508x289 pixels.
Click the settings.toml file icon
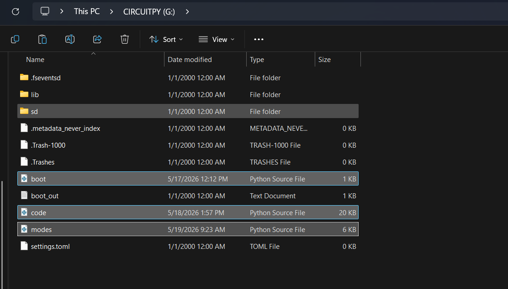coord(24,246)
